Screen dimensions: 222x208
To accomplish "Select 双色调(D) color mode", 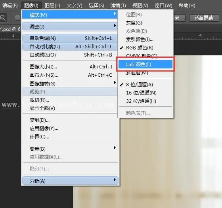I will (145, 31).
